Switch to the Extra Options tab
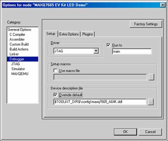Viewport: 168px width, 141px height. pos(69,34)
